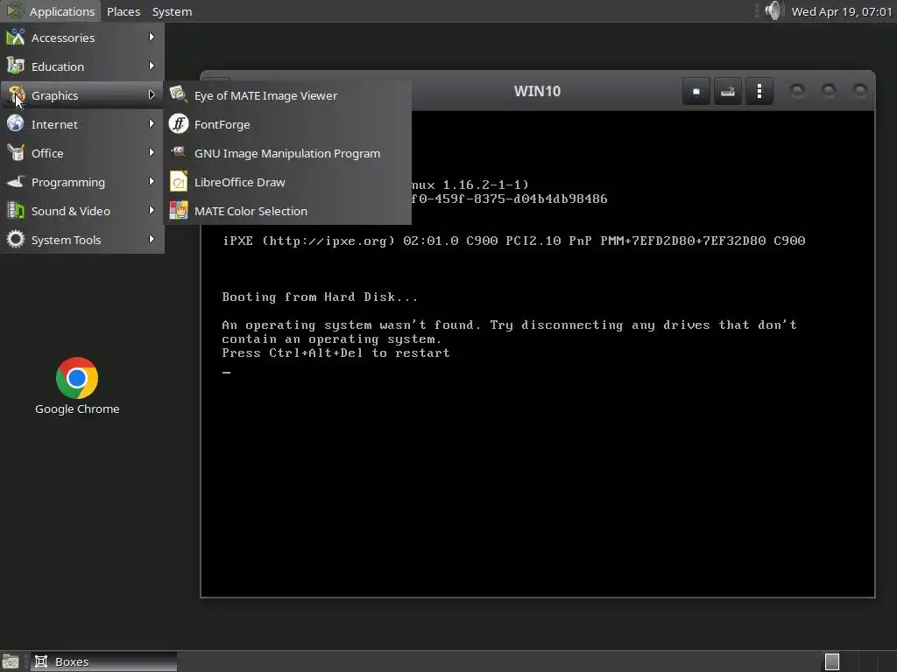
Task: Click the iPXE (http://ipxe.org) line
Action: point(513,241)
